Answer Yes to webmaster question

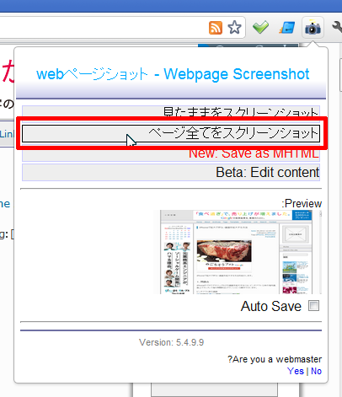[296, 371]
